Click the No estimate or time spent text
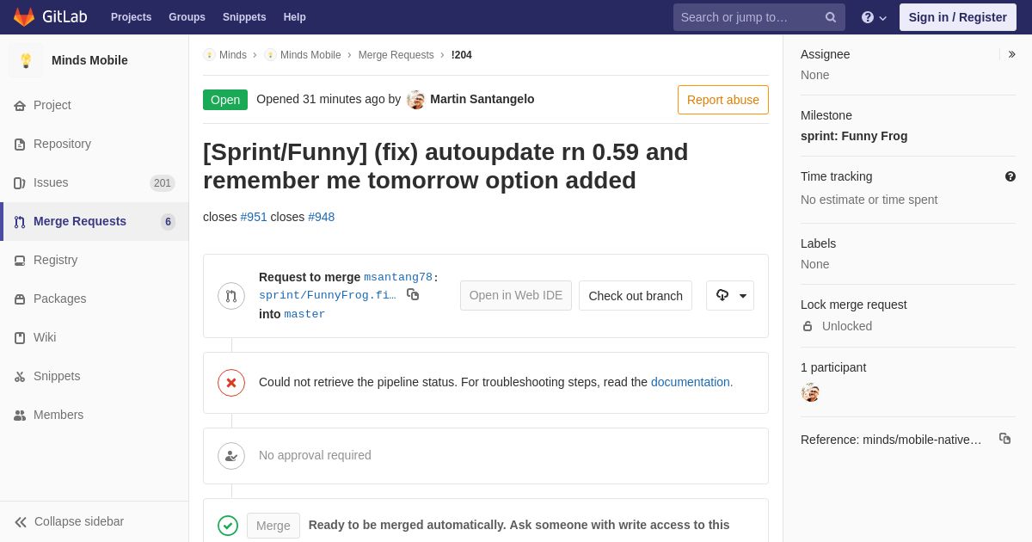Image resolution: width=1032 pixels, height=542 pixels. [x=869, y=200]
